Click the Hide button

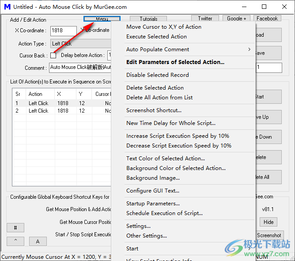click(269, 222)
